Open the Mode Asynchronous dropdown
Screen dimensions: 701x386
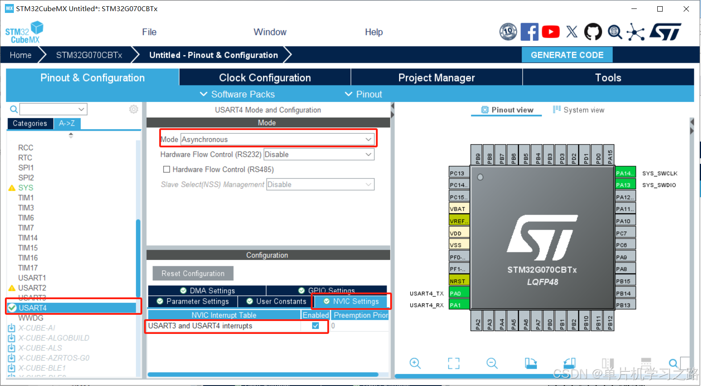click(277, 139)
